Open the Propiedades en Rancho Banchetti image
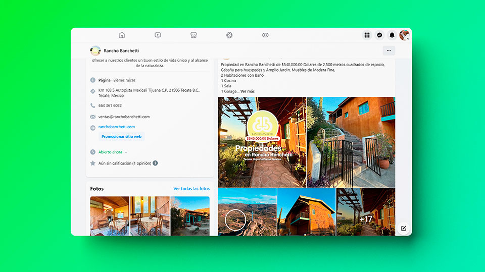The height and width of the screenshot is (272, 485). (x=262, y=142)
